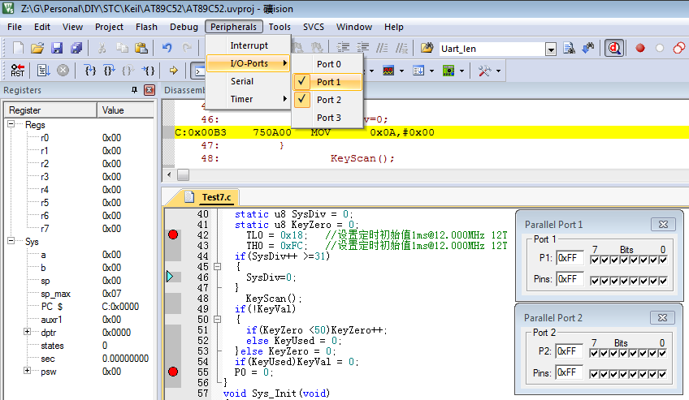Image resolution: width=689 pixels, height=400 pixels.
Task: Collapse code block at line 50
Action: pos(217,320)
